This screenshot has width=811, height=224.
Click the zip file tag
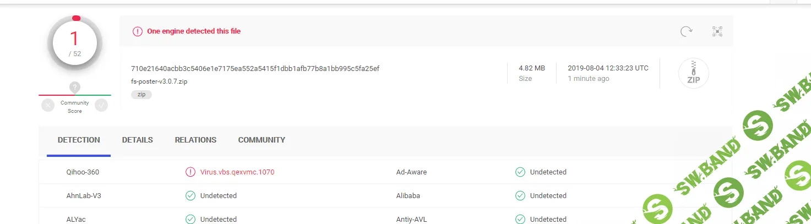pyautogui.click(x=141, y=95)
